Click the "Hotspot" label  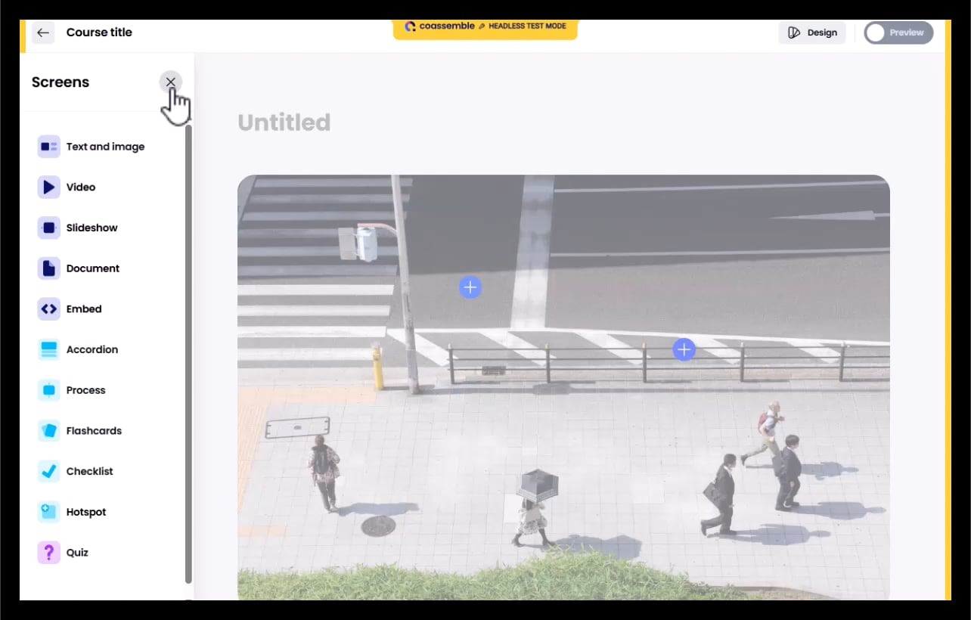pyautogui.click(x=86, y=512)
